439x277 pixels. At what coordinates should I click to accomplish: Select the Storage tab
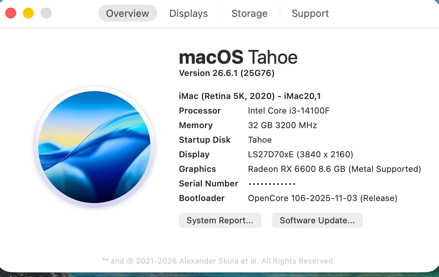249,13
